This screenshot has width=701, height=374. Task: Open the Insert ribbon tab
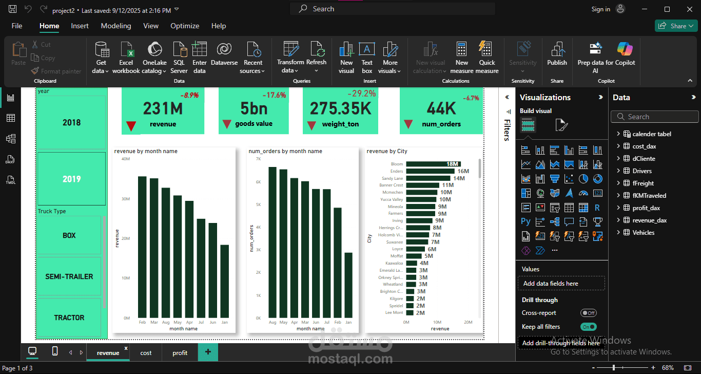(80, 26)
